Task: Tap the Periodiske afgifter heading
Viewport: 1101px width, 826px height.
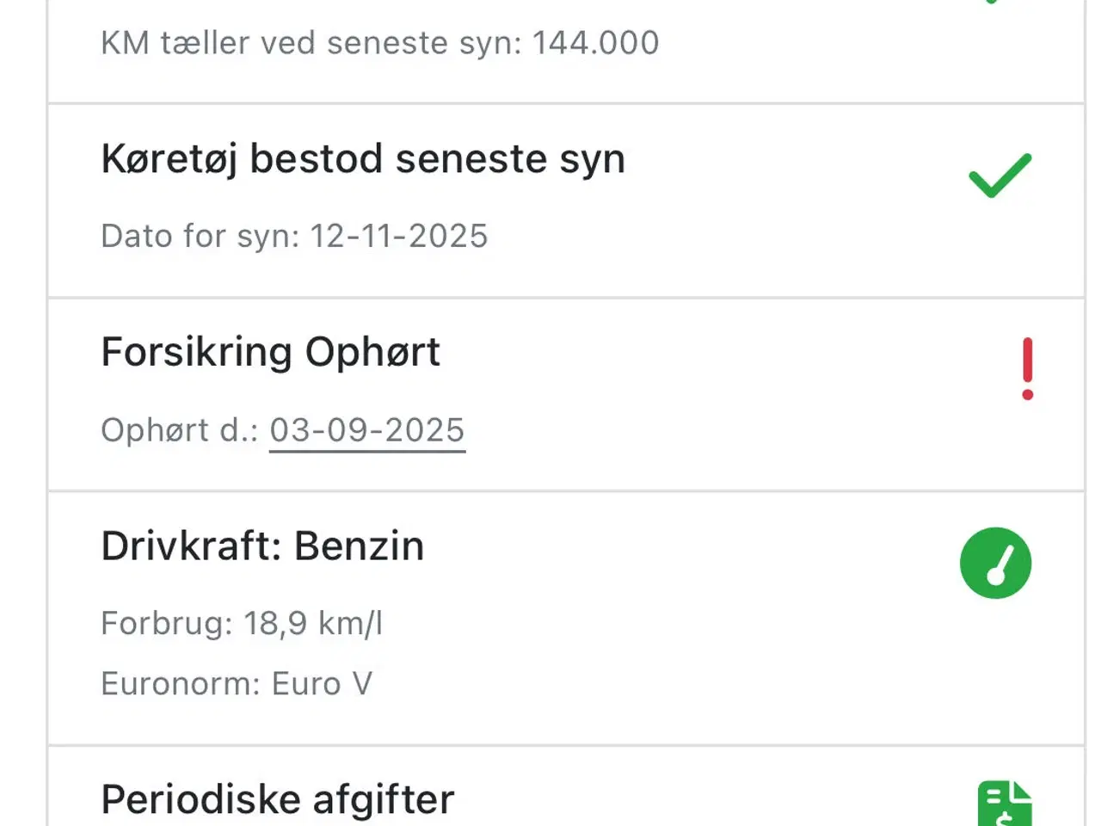Action: point(277,799)
